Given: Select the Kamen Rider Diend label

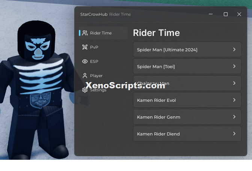Looking at the screenshot, I should pos(158,134).
